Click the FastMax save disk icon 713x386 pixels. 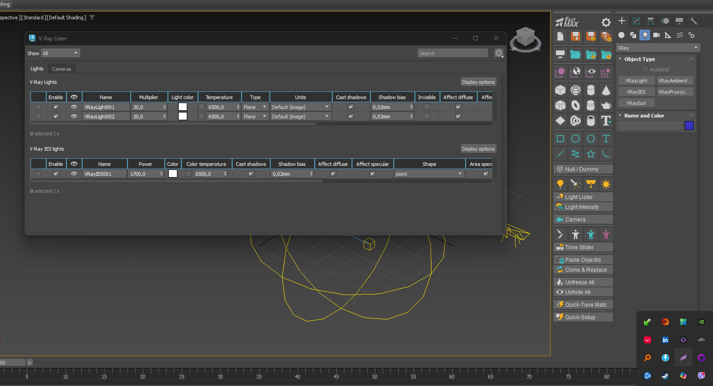coord(576,36)
